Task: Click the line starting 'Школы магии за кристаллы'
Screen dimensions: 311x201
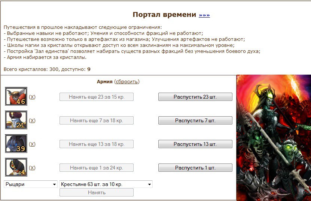Action: pyautogui.click(x=119, y=45)
